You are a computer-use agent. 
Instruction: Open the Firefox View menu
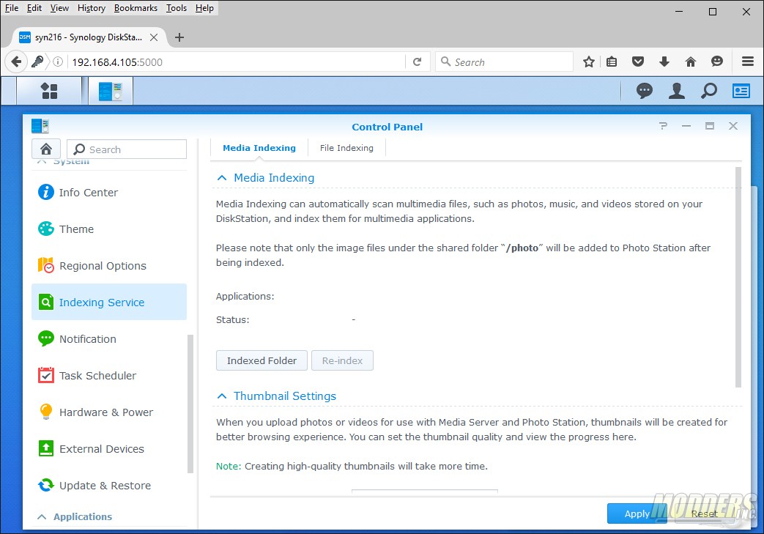[59, 8]
